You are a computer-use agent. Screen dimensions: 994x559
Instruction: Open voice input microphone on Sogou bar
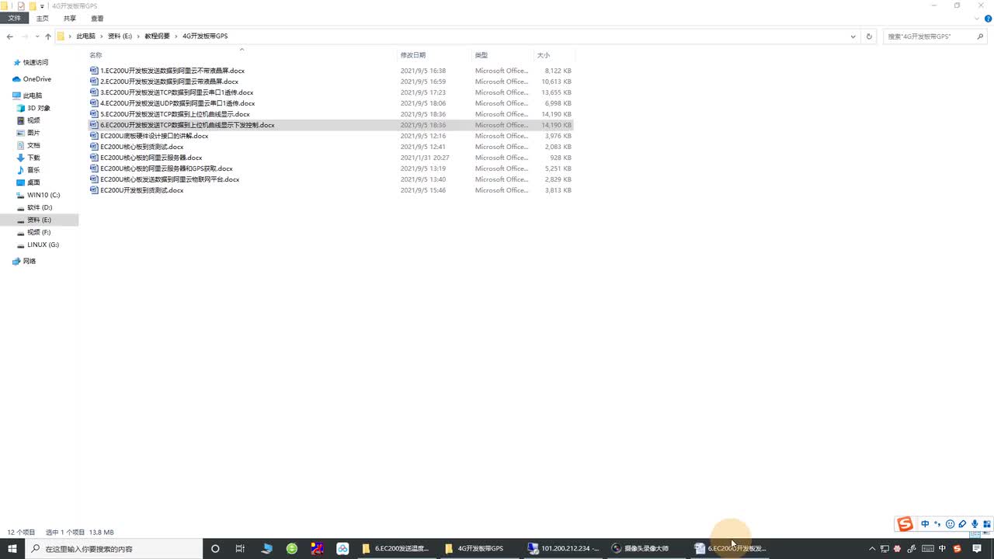click(x=975, y=525)
